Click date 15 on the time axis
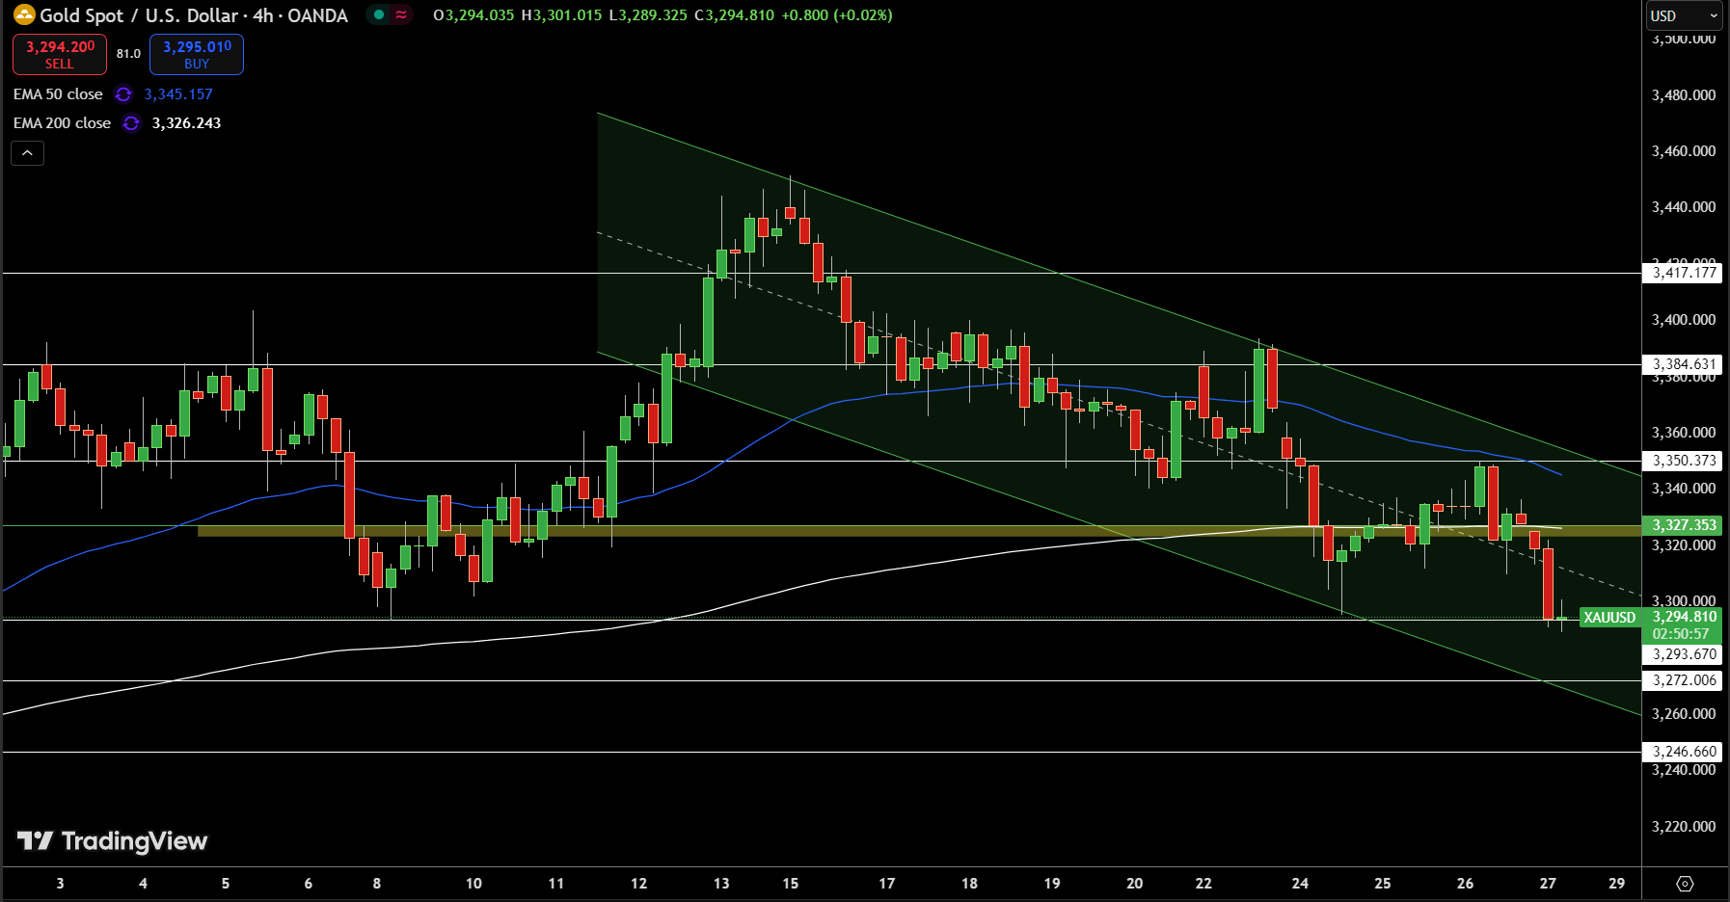This screenshot has height=902, width=1730. 791,884
